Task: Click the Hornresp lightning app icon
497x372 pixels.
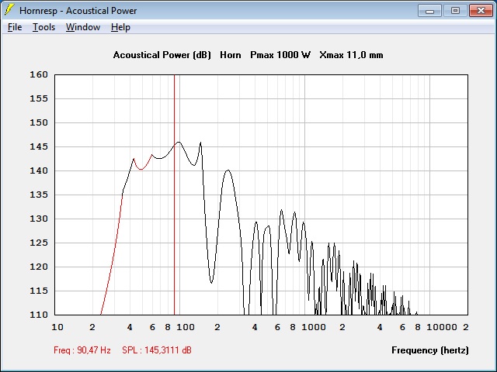Action: click(9, 10)
